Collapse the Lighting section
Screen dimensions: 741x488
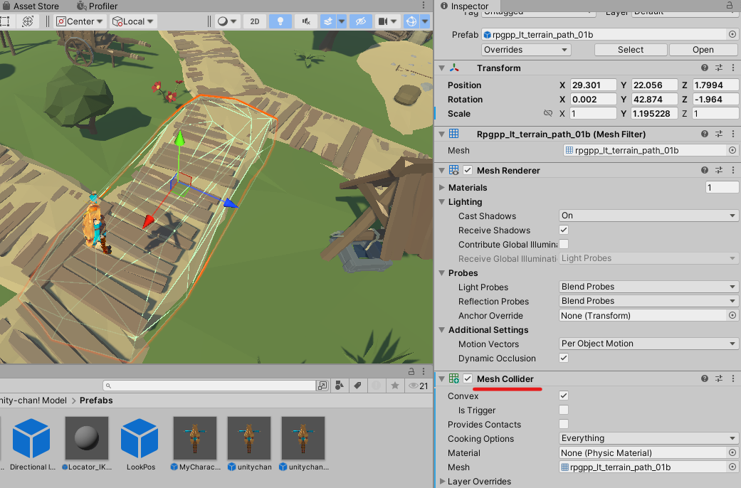(442, 202)
